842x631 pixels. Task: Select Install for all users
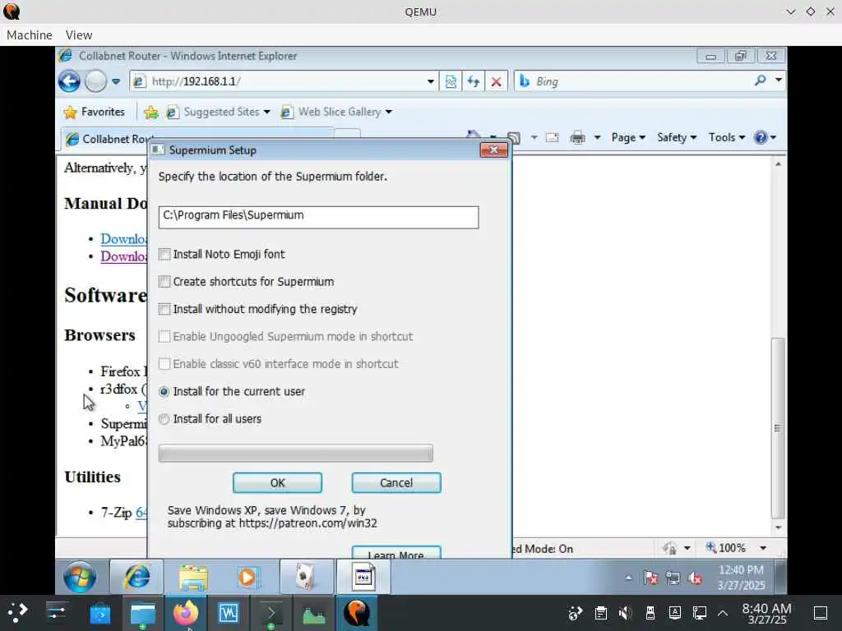pos(164,419)
